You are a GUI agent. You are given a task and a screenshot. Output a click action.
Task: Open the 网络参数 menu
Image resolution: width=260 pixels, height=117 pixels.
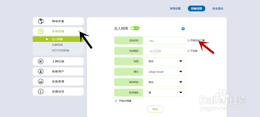(58, 21)
